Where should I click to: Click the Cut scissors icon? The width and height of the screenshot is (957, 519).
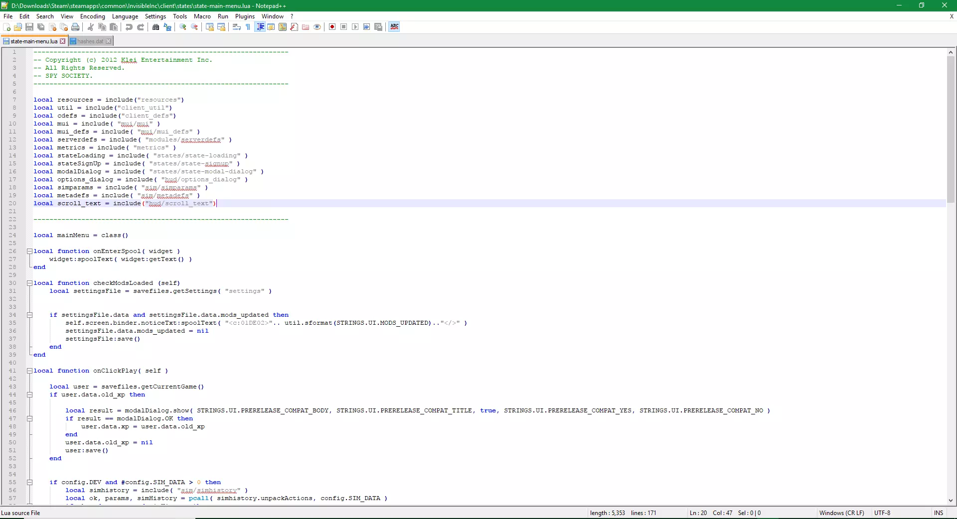click(91, 27)
